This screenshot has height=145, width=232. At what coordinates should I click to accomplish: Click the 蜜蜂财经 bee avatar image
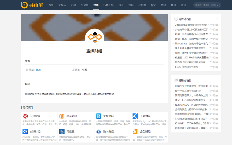click(x=95, y=38)
